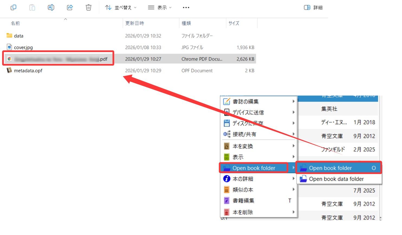Open the 表示 view dropdown in toolbar
Screen dimensions: 402x235
tap(160, 8)
